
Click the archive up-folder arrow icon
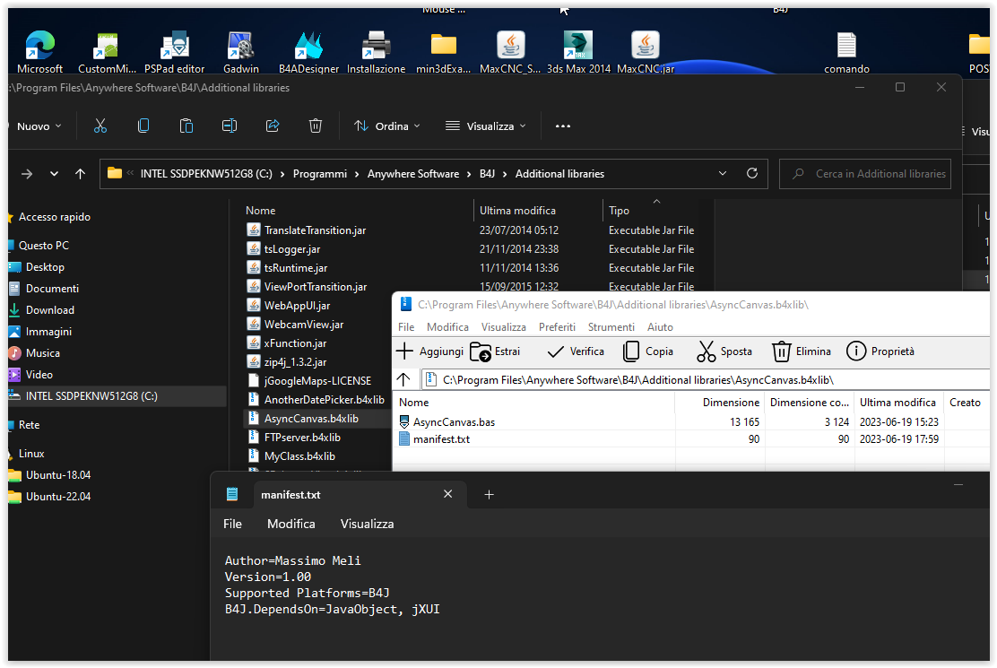403,379
